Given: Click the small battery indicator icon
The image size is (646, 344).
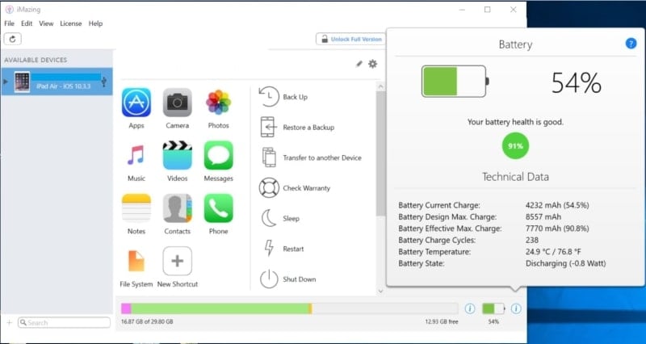Looking at the screenshot, I should click(493, 308).
